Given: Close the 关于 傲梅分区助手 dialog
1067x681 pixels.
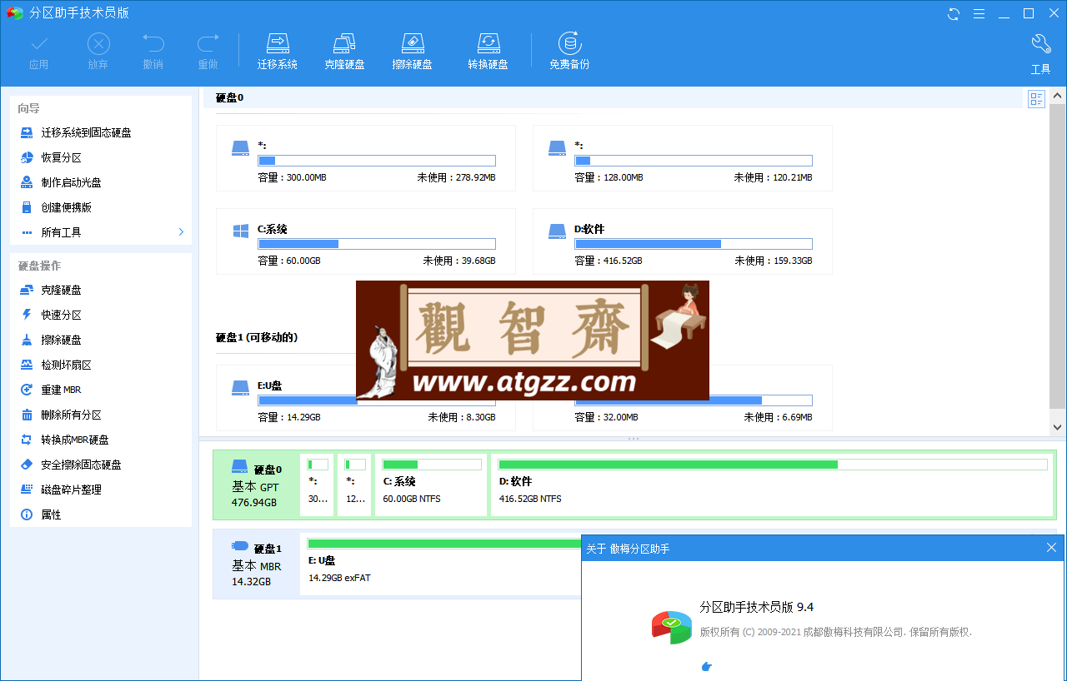Looking at the screenshot, I should pyautogui.click(x=1051, y=548).
